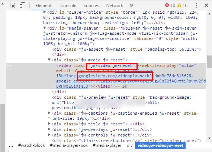Collapse the jw-media jw-reset div node

49,60
